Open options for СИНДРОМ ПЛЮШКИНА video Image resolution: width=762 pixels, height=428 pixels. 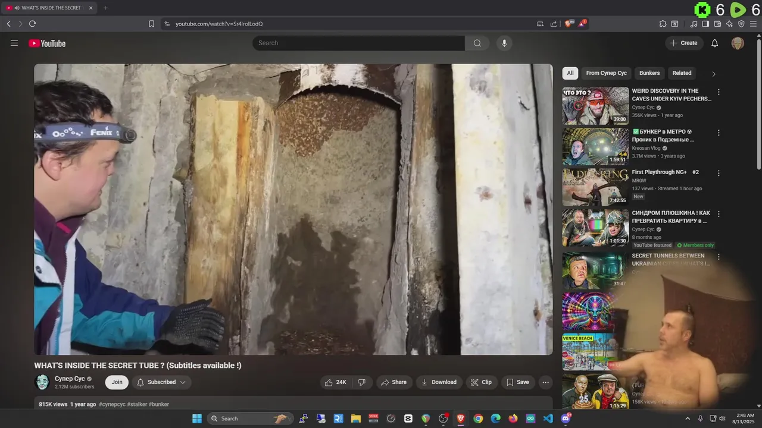(x=719, y=214)
